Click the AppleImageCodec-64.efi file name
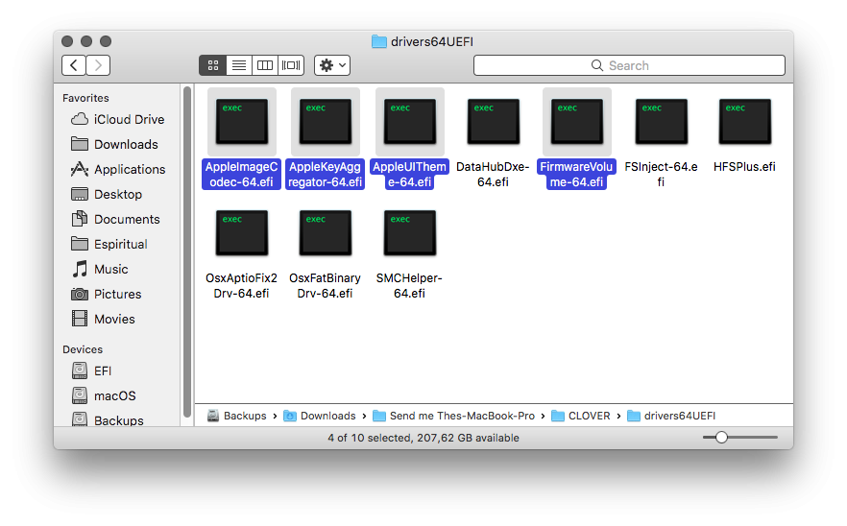Viewport: 847px width, 526px height. (x=241, y=175)
